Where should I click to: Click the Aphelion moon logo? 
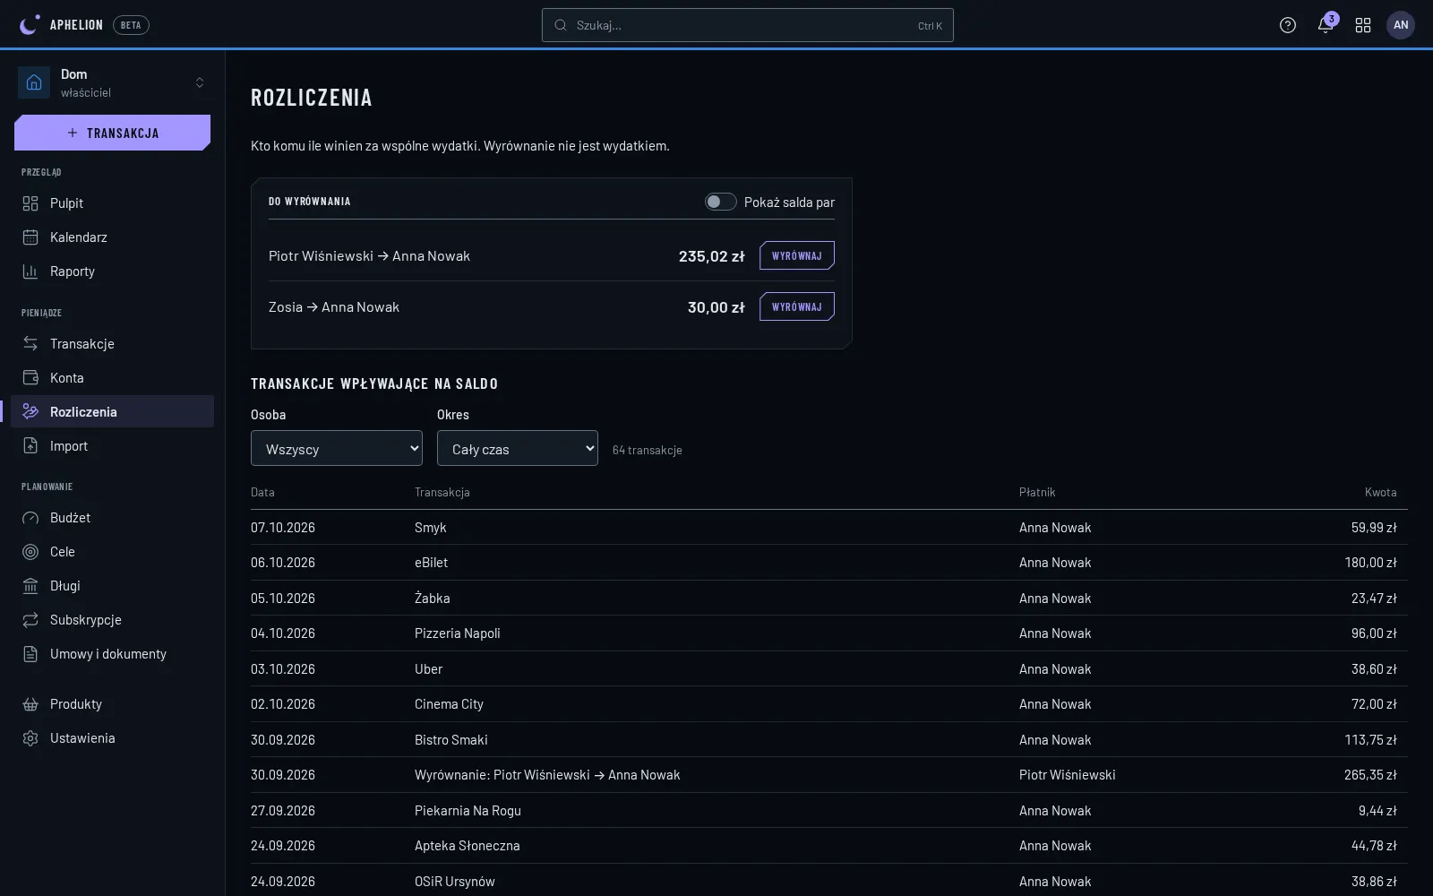(30, 25)
